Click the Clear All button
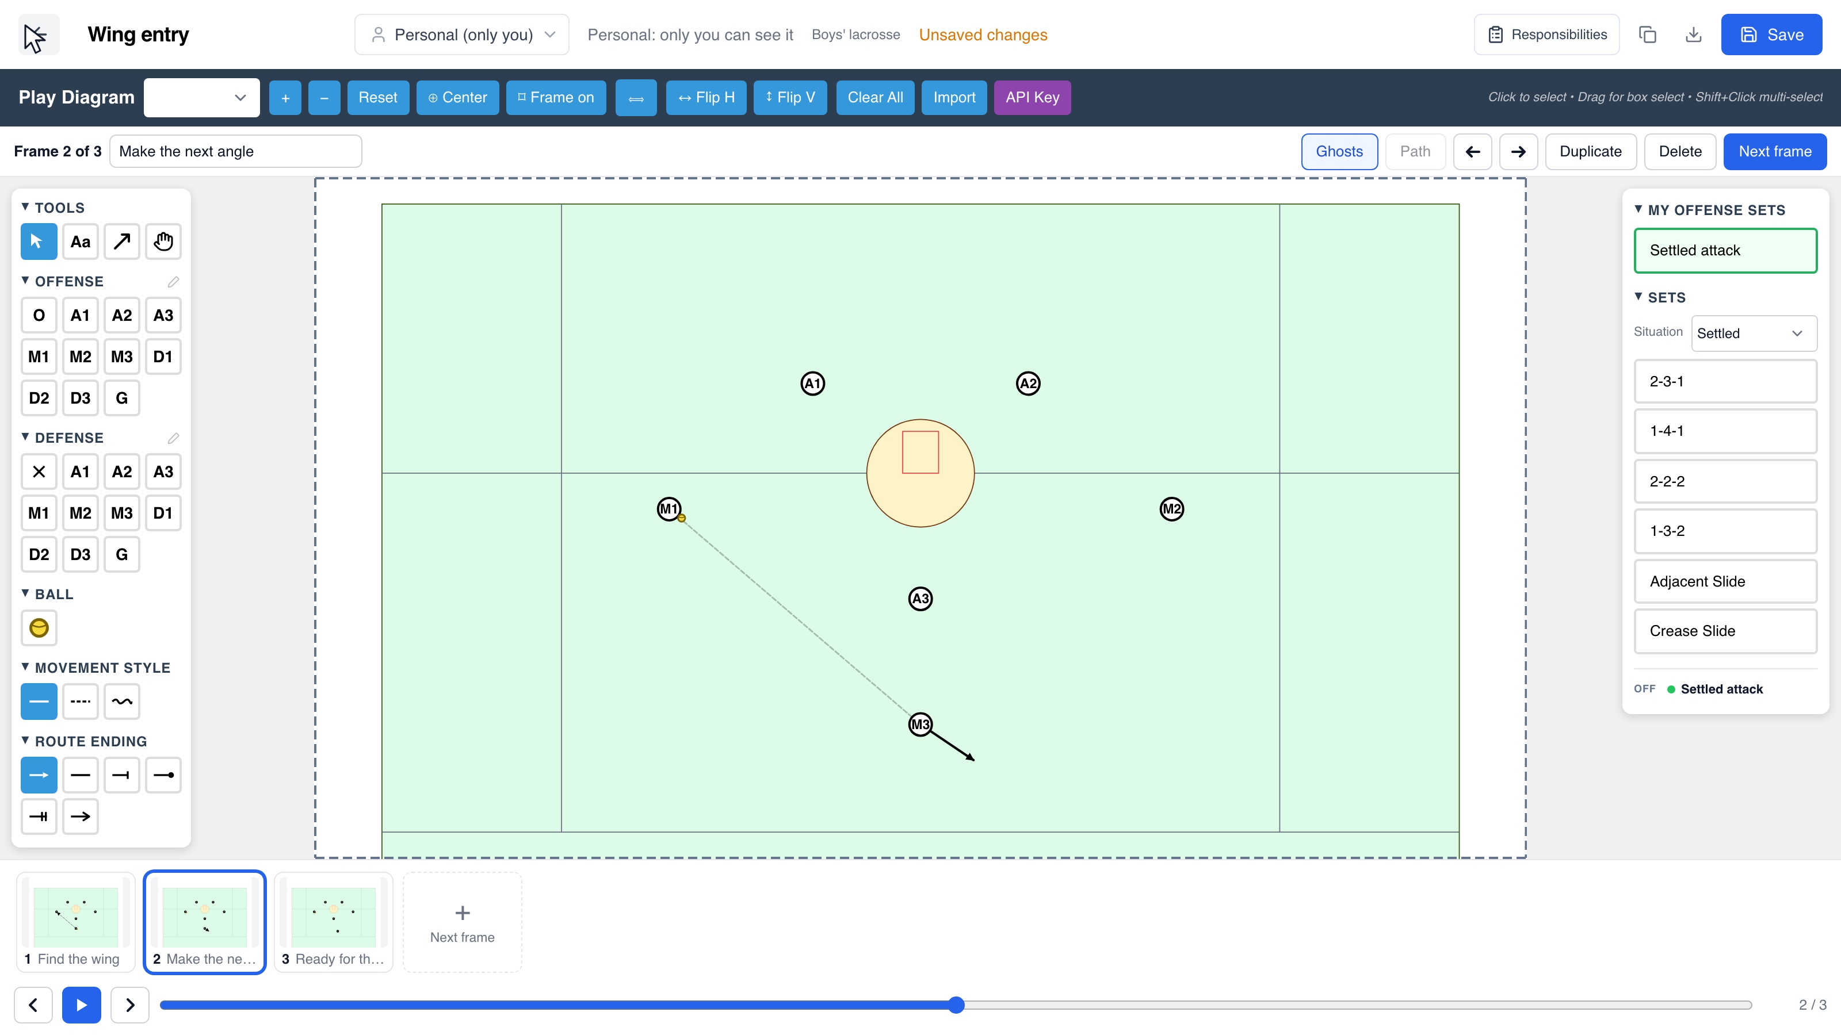 874,97
